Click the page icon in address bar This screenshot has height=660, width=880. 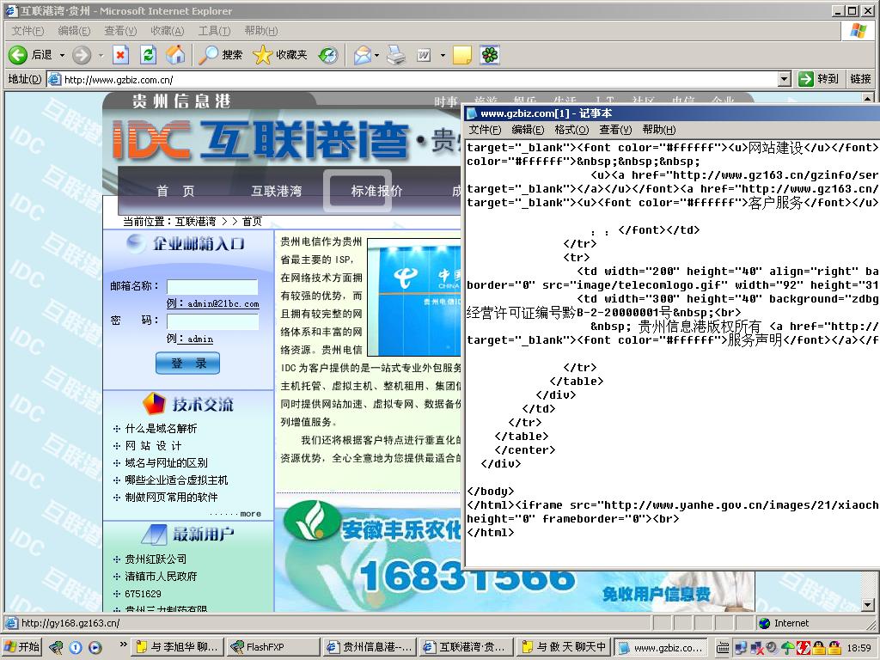click(54, 79)
